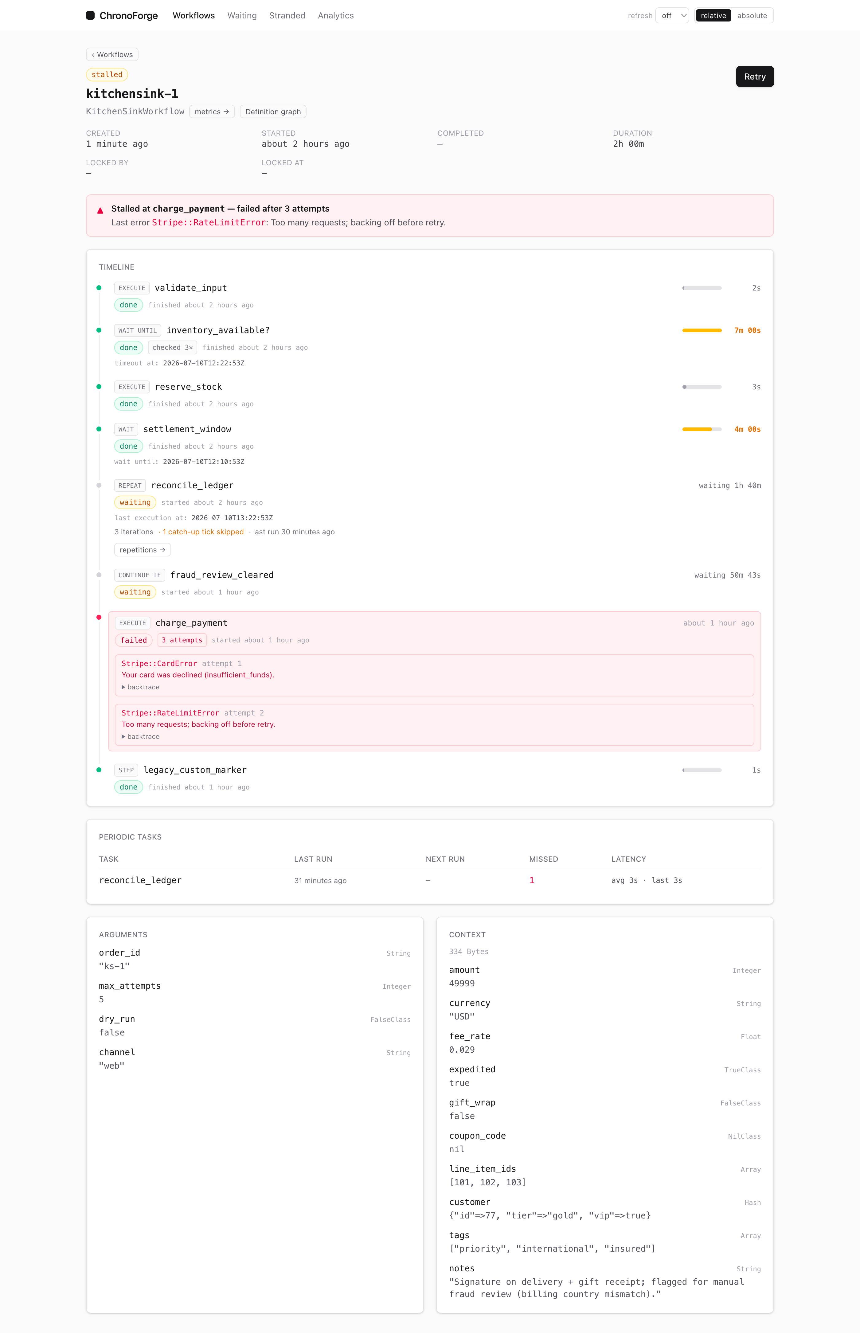Click the order_id argument name

click(119, 953)
